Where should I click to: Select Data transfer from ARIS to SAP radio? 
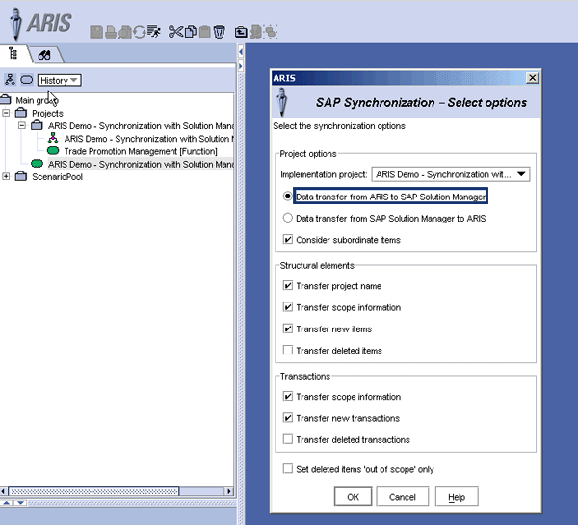coord(287,196)
